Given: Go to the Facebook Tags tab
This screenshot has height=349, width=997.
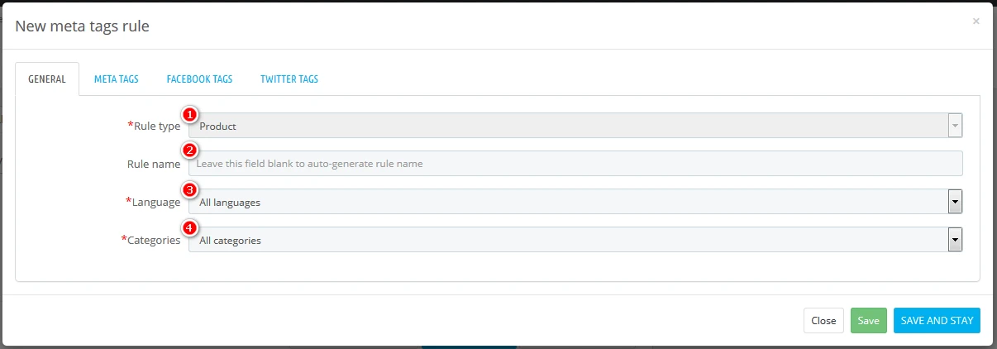Looking at the screenshot, I should [x=199, y=79].
